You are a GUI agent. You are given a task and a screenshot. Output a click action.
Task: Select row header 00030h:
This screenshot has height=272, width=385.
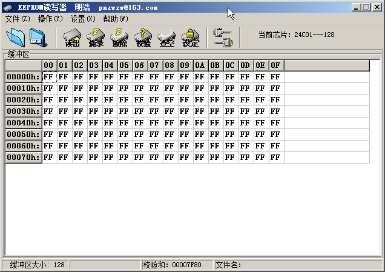[x=24, y=111]
